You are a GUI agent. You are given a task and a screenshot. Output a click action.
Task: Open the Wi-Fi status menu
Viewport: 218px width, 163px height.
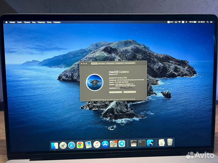(180, 22)
